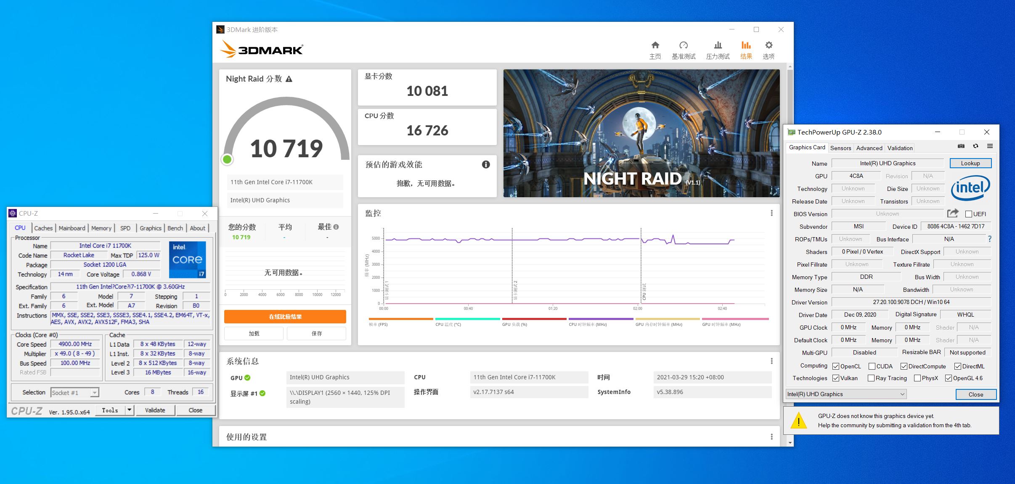Open the Intel UHD Graphics device dropdown
The width and height of the screenshot is (1015, 484).
click(902, 394)
